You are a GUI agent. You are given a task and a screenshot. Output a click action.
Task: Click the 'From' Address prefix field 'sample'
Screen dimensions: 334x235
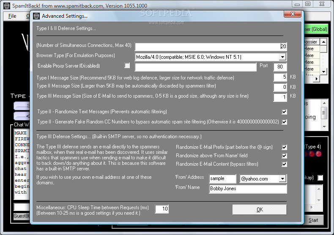222,179
